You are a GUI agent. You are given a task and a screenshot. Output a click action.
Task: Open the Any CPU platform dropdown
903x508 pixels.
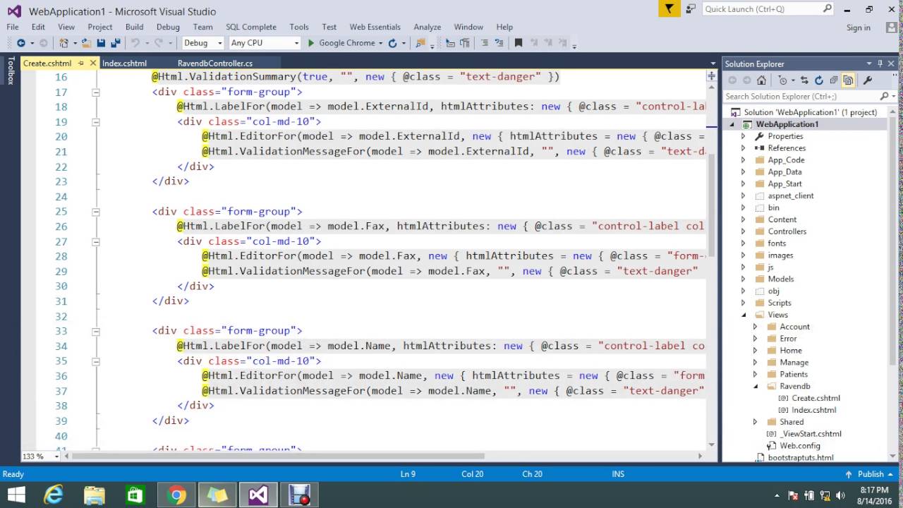(265, 43)
